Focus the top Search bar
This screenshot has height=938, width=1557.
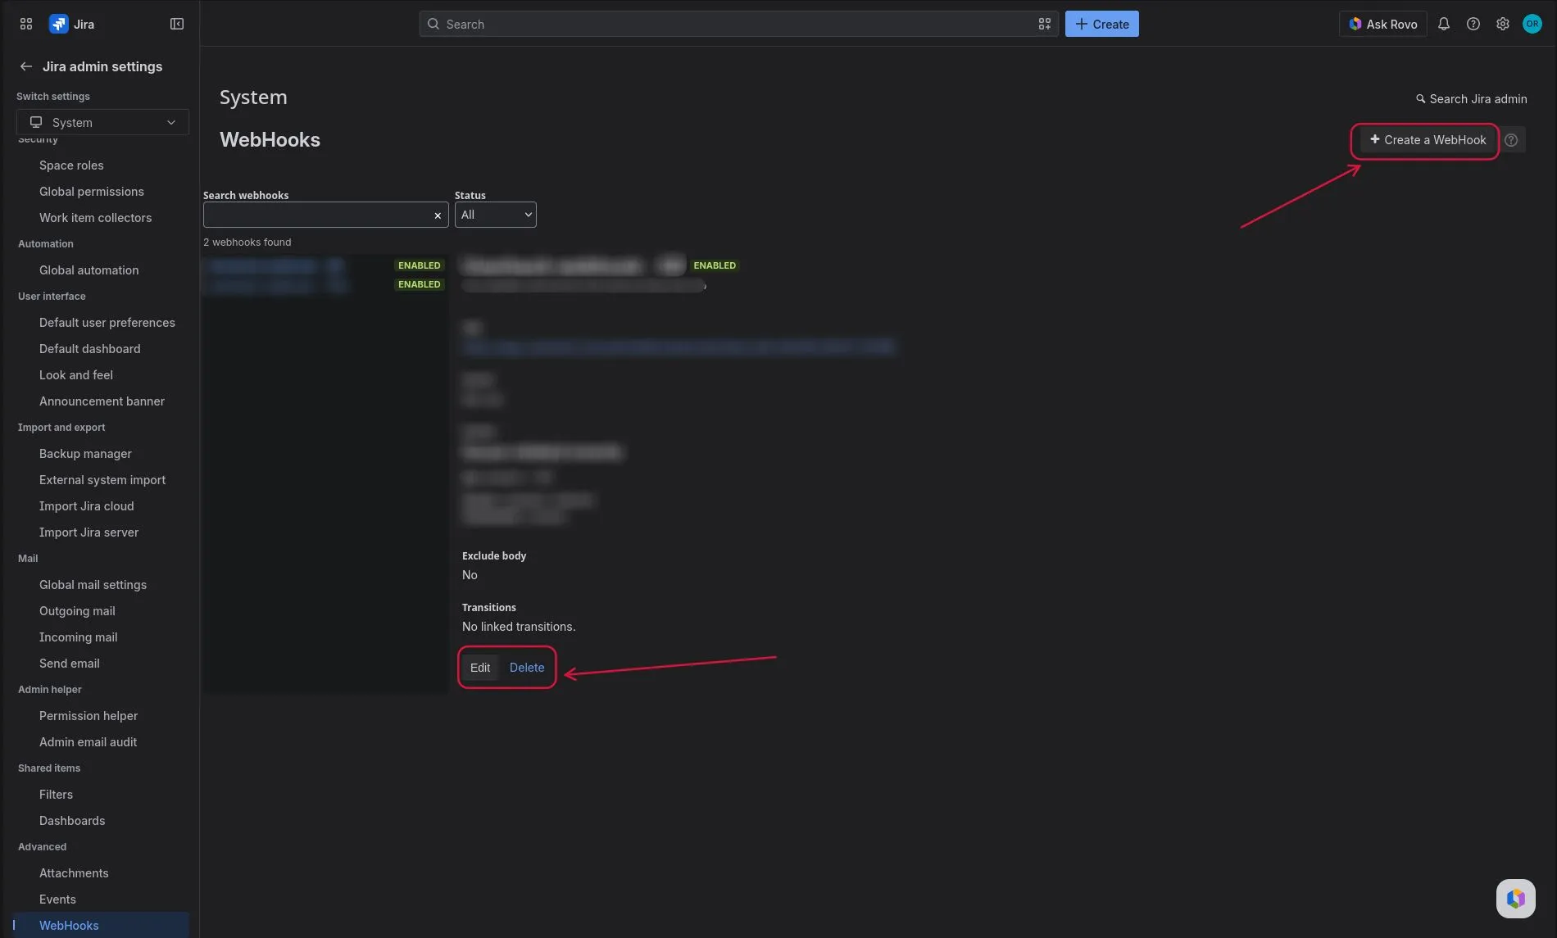pos(738,24)
